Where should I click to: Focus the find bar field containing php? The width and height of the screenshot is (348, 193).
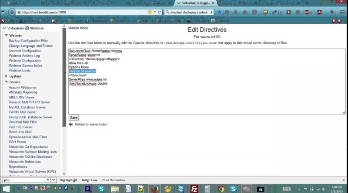[23, 180]
